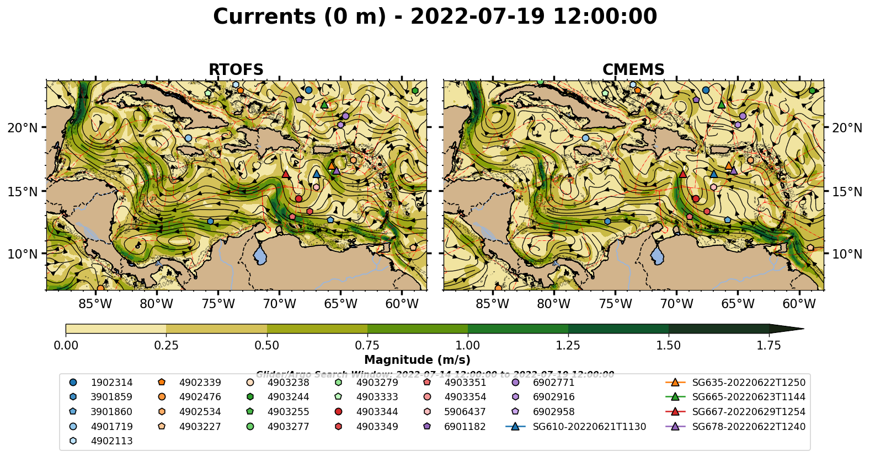The image size is (870, 457).
Task: Select the 15°N label on CMEMS right axis
Action: click(x=847, y=191)
